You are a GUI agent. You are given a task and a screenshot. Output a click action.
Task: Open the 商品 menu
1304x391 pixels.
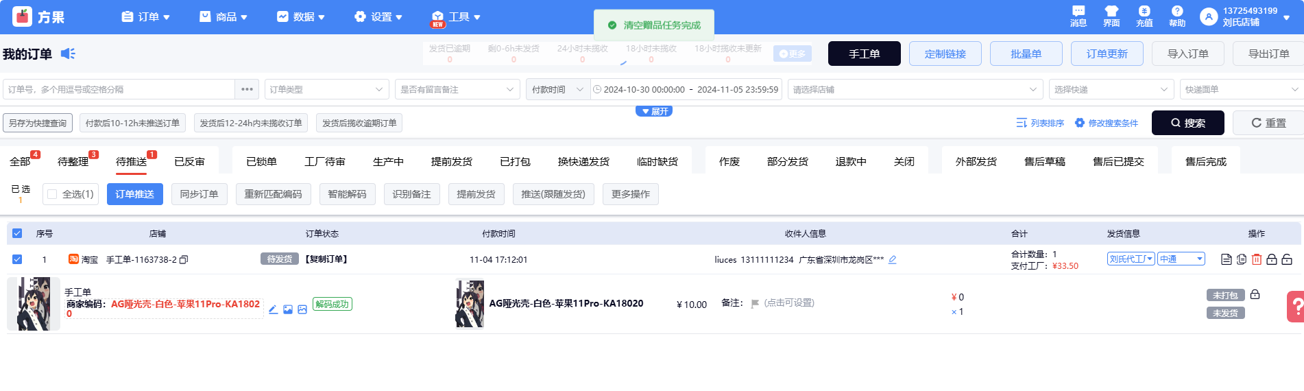(224, 16)
